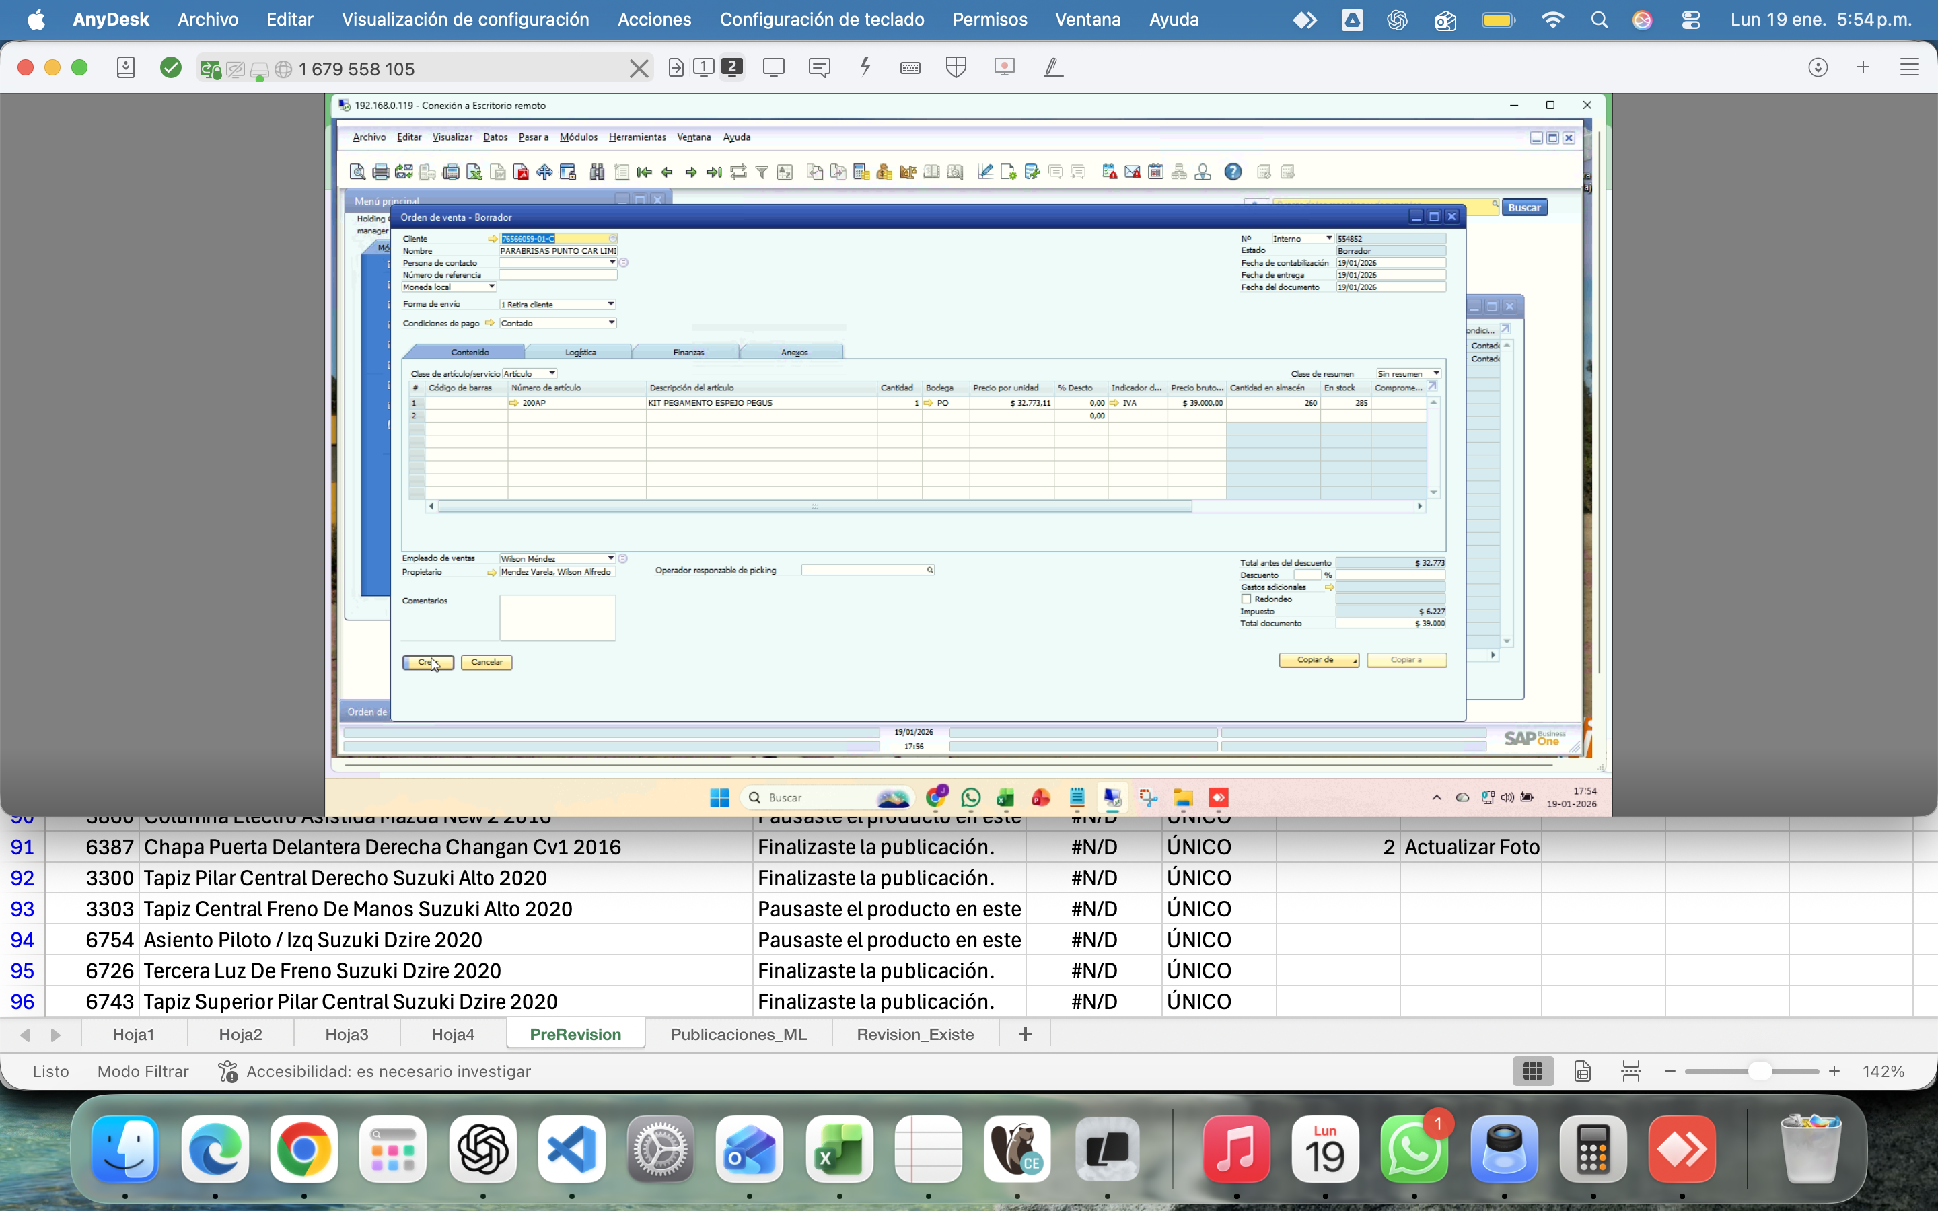This screenshot has width=1938, height=1211.
Task: Click the Cancelar button
Action: point(487,663)
